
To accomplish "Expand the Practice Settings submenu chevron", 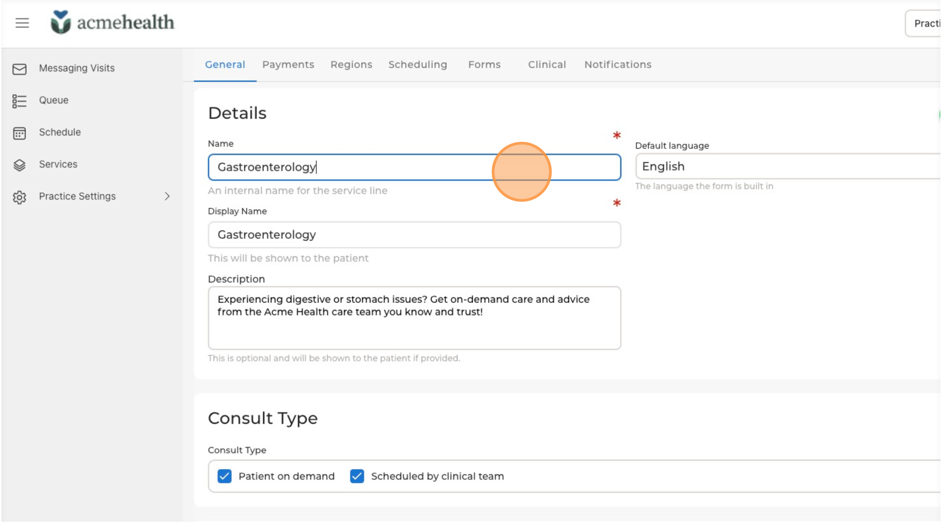I will (x=167, y=196).
